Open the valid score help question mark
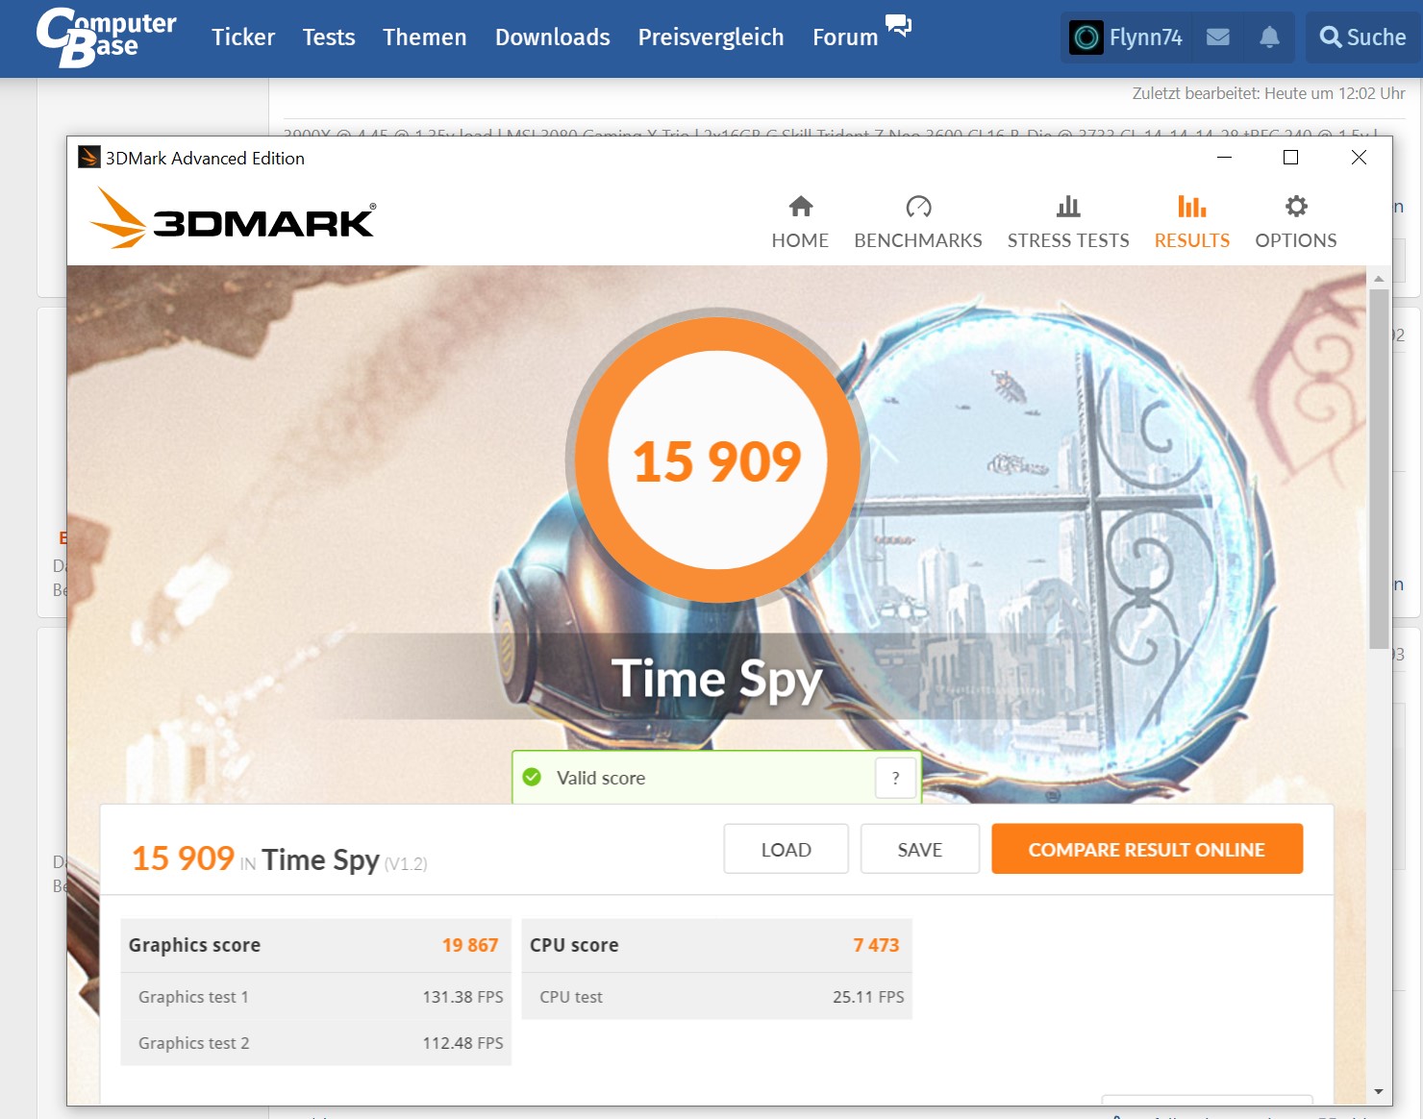 coord(895,778)
